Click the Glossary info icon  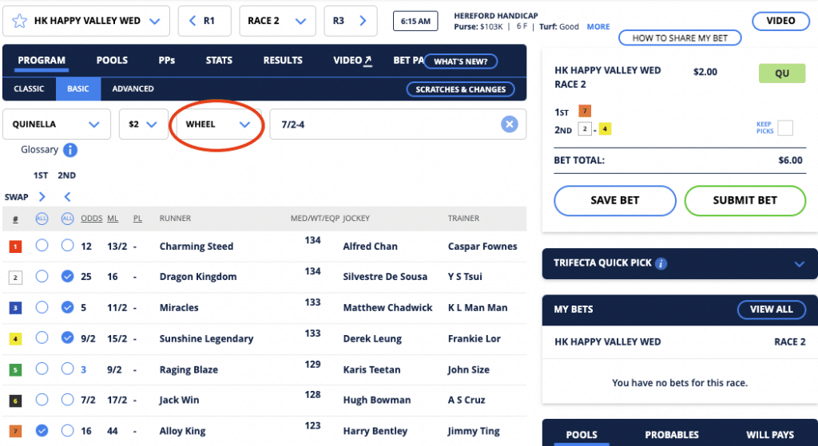click(70, 150)
